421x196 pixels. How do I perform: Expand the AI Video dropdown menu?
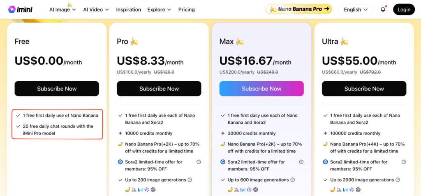[x=96, y=9]
